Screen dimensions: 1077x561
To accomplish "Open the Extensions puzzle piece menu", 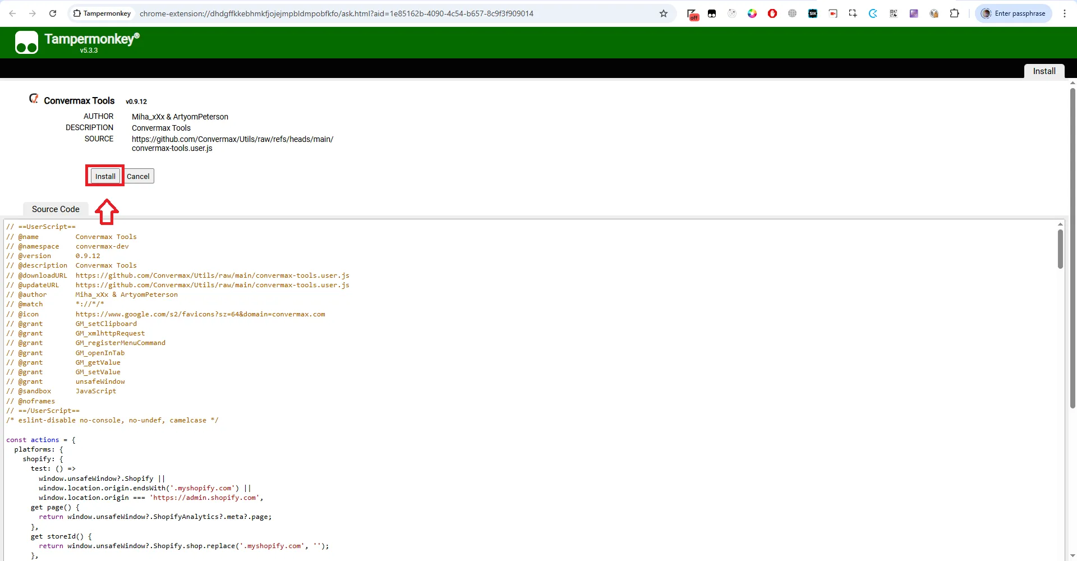I will [954, 13].
